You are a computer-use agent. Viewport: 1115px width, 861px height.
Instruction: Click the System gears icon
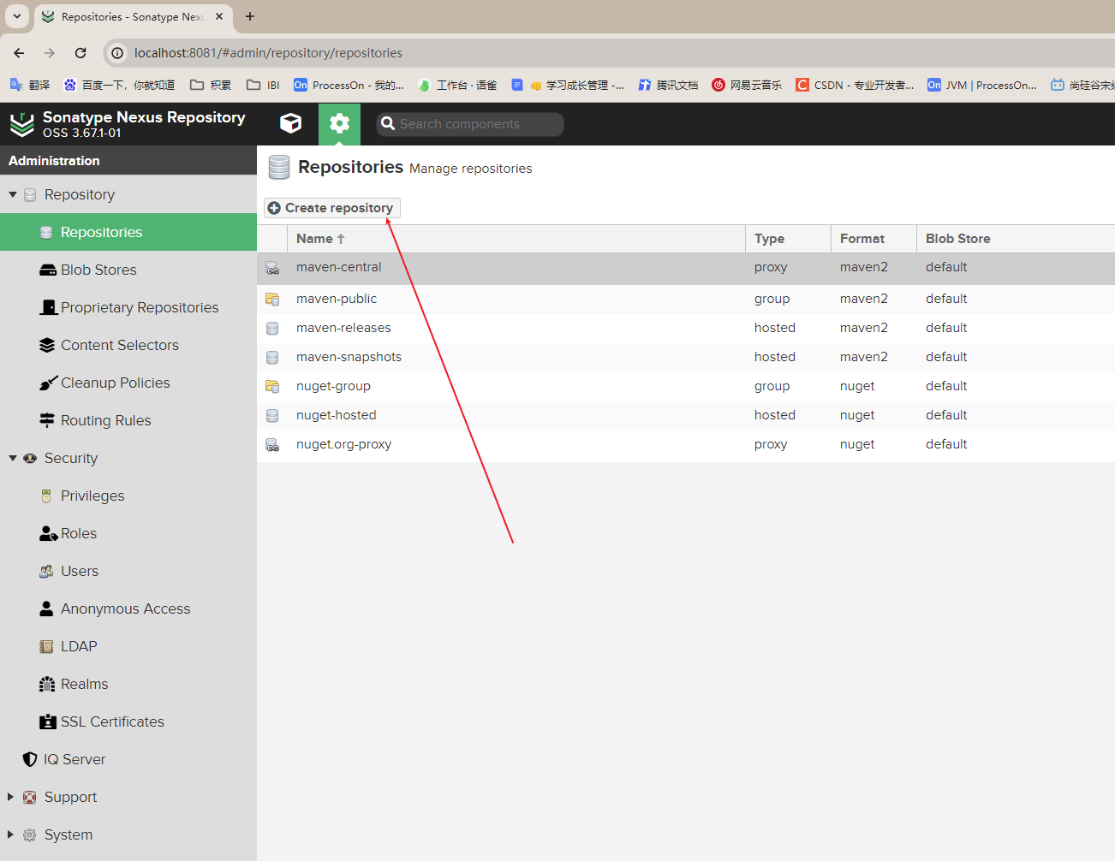click(x=30, y=834)
